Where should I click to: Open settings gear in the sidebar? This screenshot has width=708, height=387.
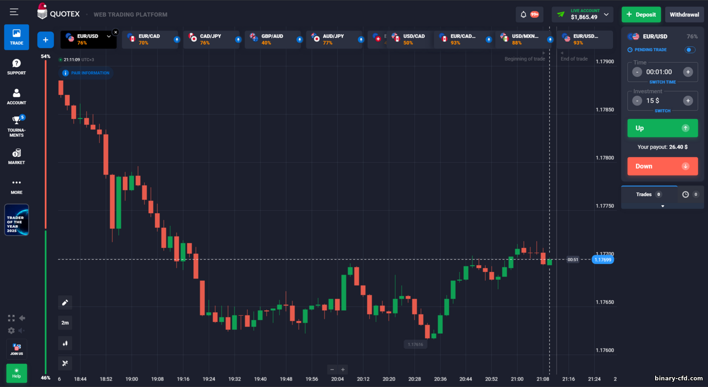click(11, 331)
